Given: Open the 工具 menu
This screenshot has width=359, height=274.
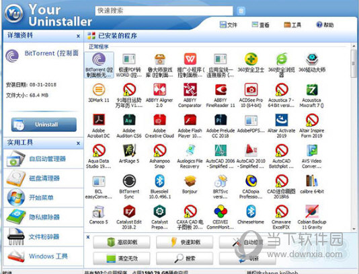Looking at the screenshot, I should click(292, 25).
